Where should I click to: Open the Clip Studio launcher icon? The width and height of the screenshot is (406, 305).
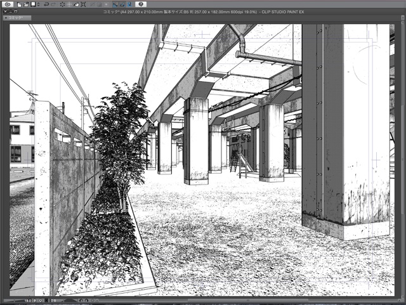(x=8, y=4)
